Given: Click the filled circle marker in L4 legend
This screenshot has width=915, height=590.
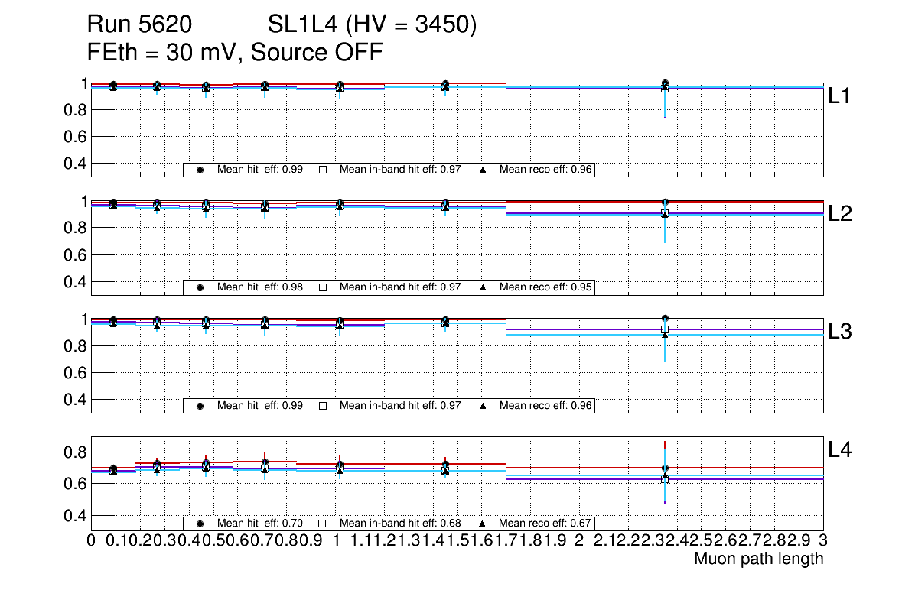Looking at the screenshot, I should click(200, 524).
